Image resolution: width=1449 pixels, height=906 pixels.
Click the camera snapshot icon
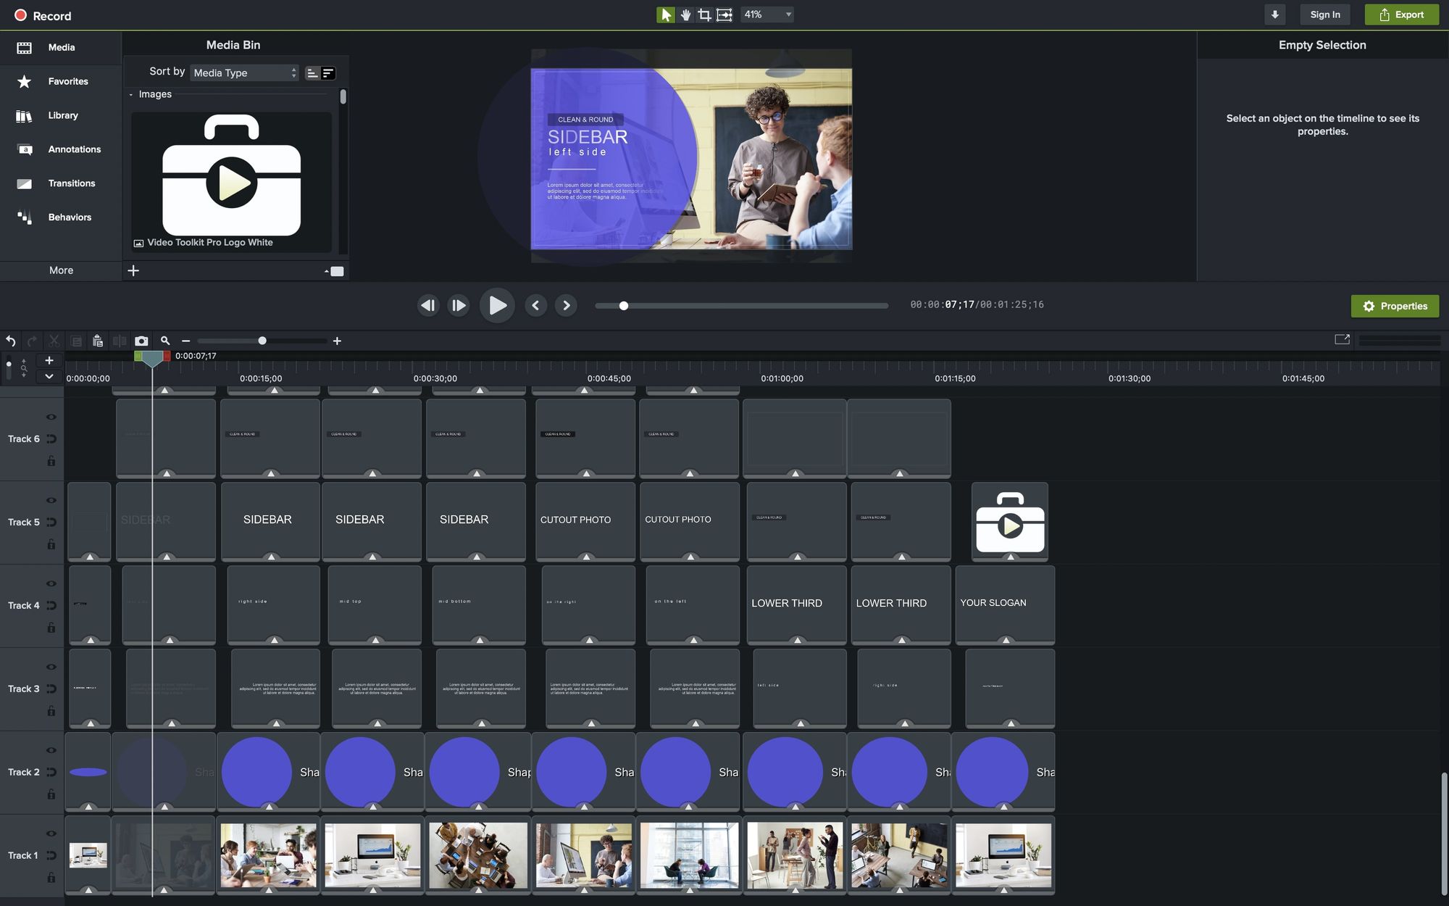click(x=141, y=341)
